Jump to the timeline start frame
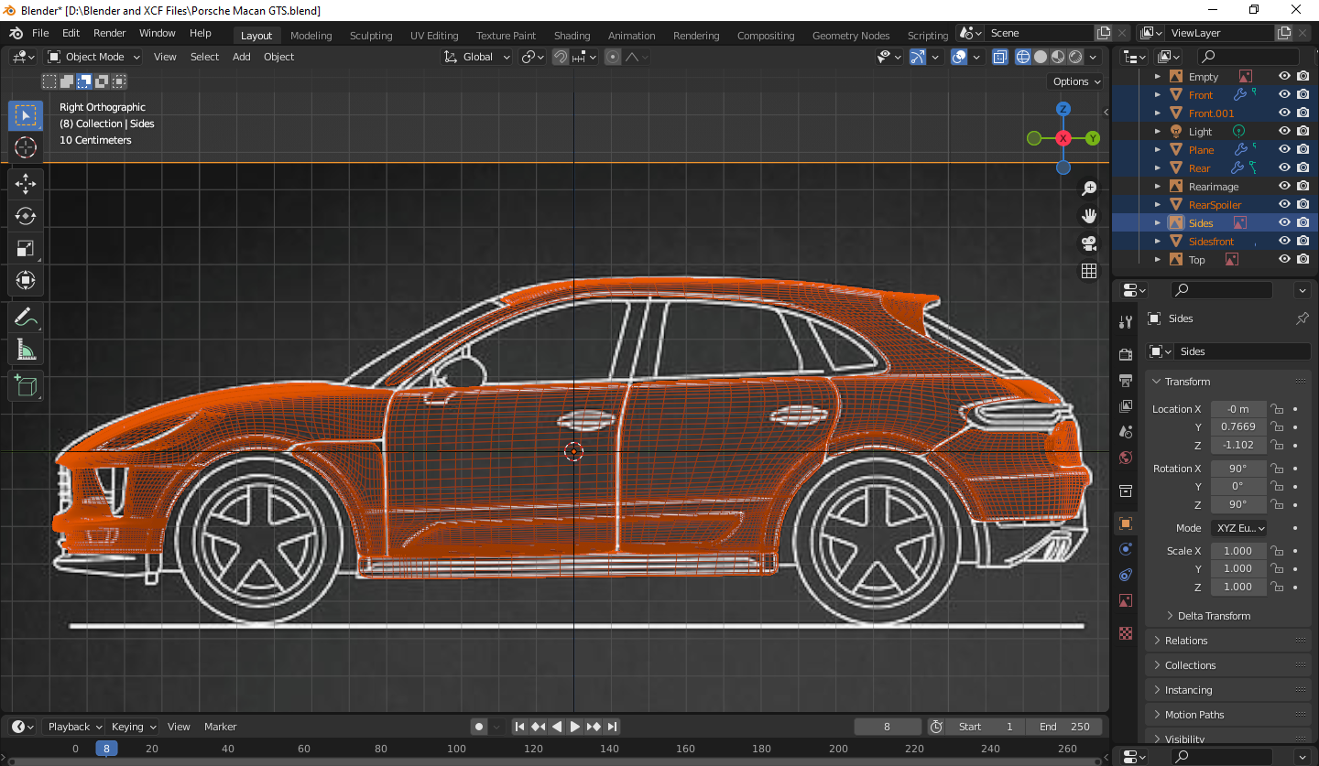The height and width of the screenshot is (766, 1319). [x=520, y=727]
